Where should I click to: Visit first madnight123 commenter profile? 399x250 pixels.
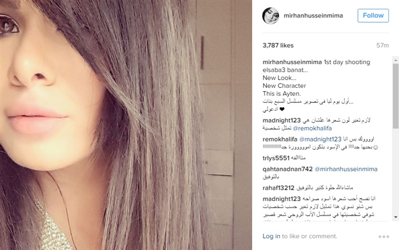[x=282, y=121]
